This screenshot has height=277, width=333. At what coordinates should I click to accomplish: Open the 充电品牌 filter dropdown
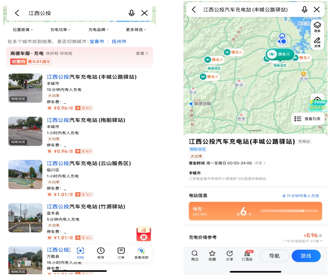click(98, 29)
